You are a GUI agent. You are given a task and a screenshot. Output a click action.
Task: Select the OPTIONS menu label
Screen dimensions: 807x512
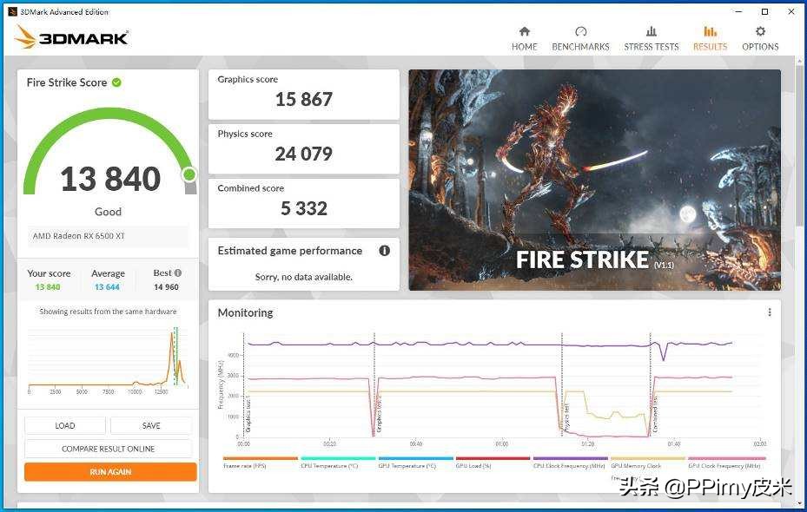(x=760, y=47)
